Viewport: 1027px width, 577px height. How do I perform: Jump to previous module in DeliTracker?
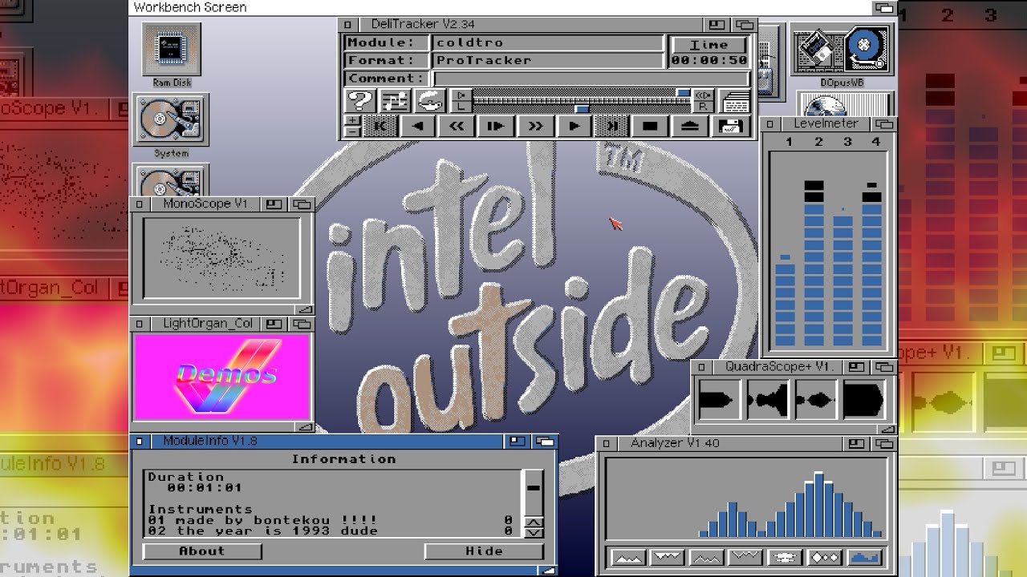tap(380, 126)
